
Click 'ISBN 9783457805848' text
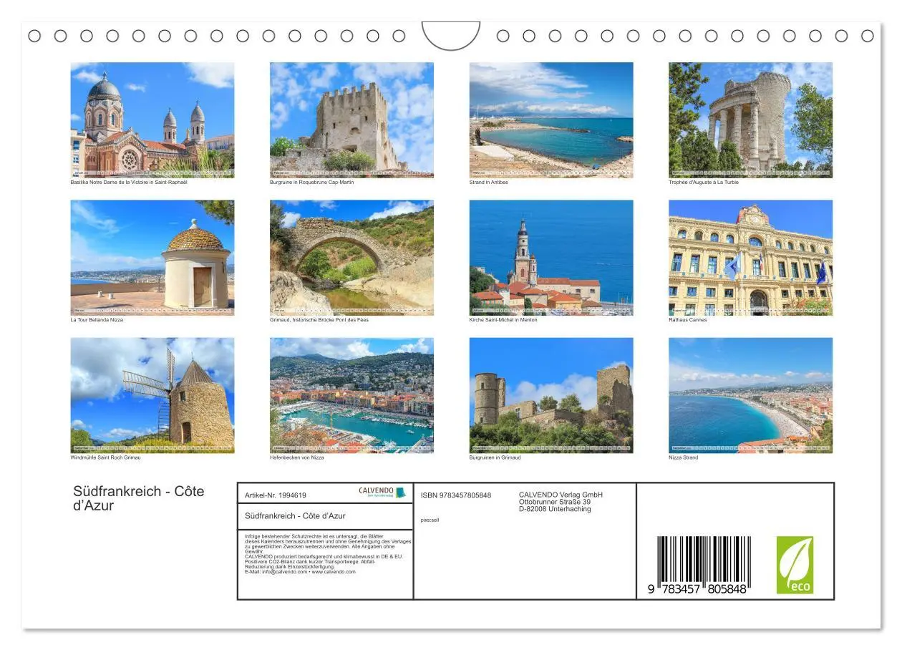pos(456,495)
